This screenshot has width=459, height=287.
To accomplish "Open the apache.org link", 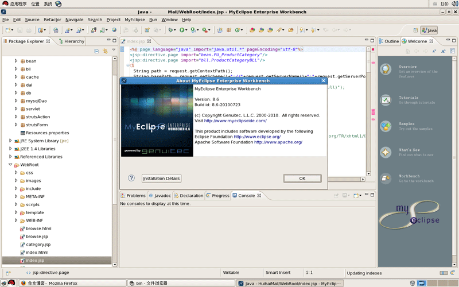I will pos(278,142).
